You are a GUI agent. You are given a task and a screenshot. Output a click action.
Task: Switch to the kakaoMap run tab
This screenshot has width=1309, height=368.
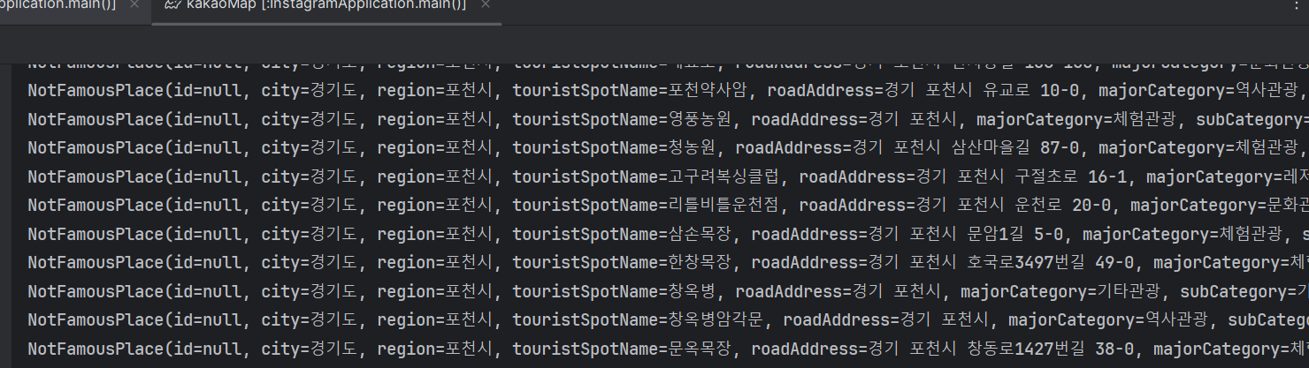[326, 5]
